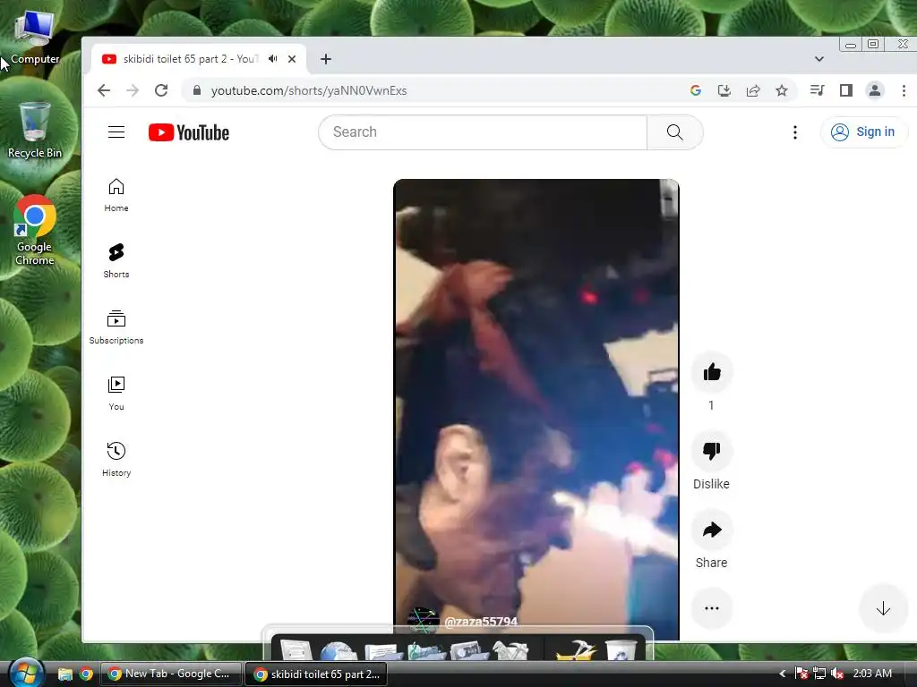Open the You section in sidebar
917x687 pixels.
116,394
